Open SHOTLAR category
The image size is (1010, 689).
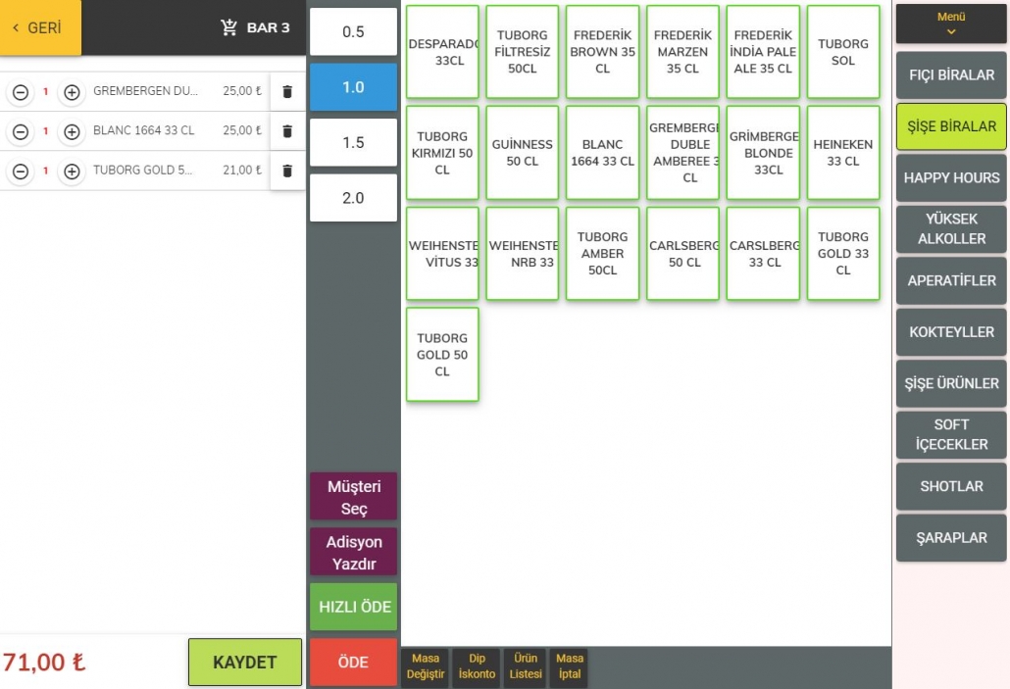[951, 486]
